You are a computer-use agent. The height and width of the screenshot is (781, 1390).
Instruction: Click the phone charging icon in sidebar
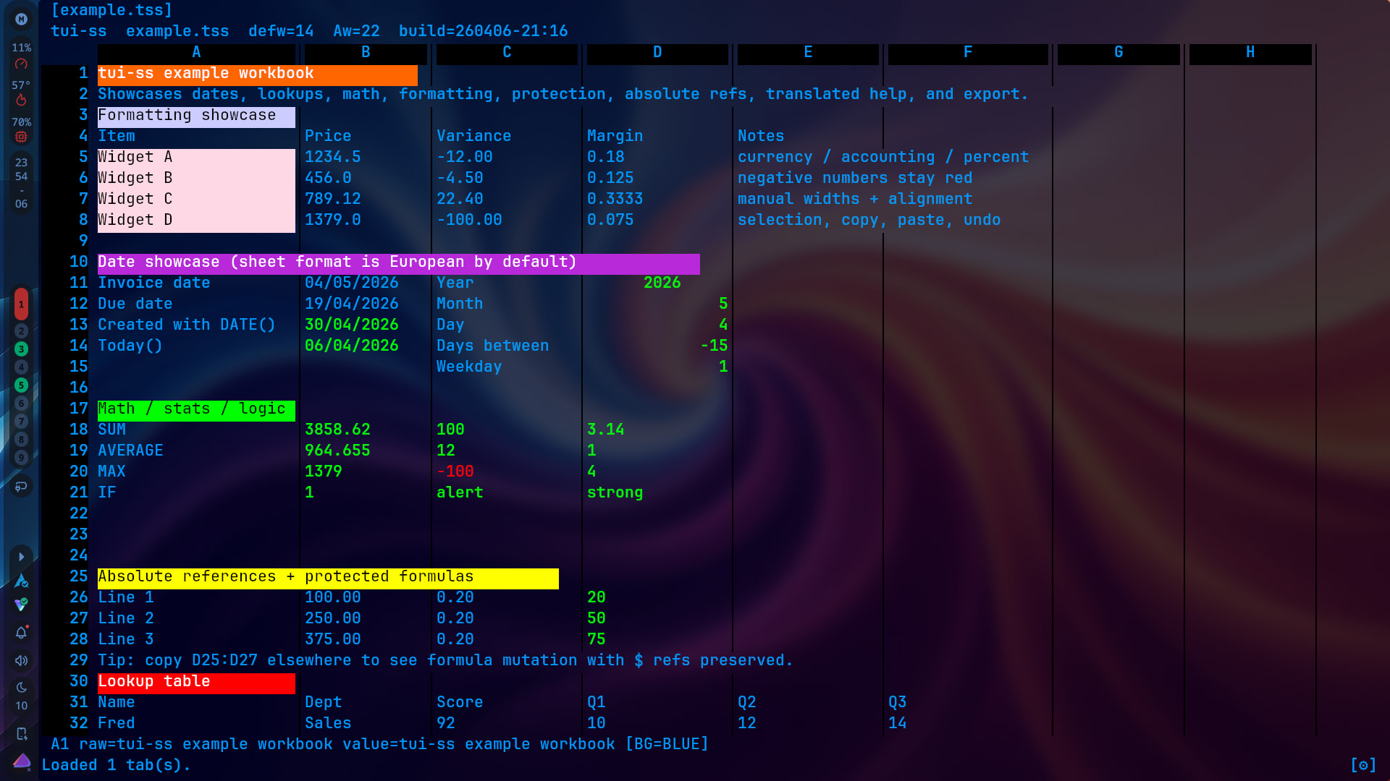coord(21,733)
